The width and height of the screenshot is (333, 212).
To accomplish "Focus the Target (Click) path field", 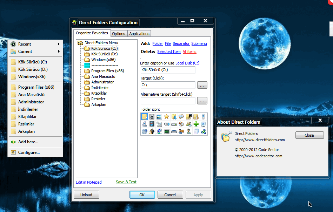I will point(168,85).
